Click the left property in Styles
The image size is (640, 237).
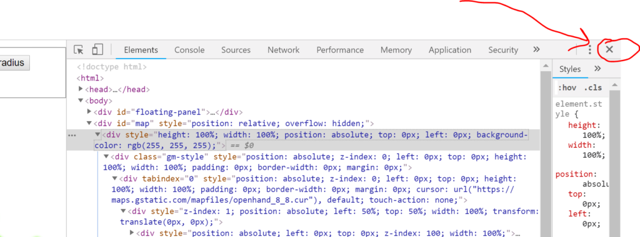(577, 213)
